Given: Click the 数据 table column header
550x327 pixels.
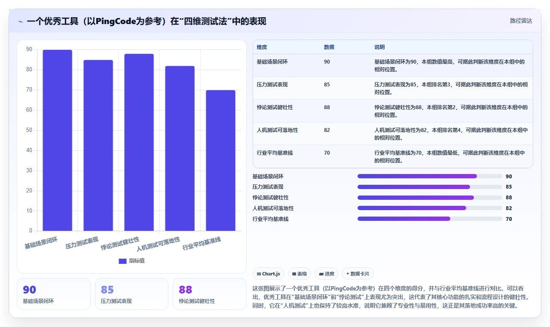Looking at the screenshot, I should 329,47.
